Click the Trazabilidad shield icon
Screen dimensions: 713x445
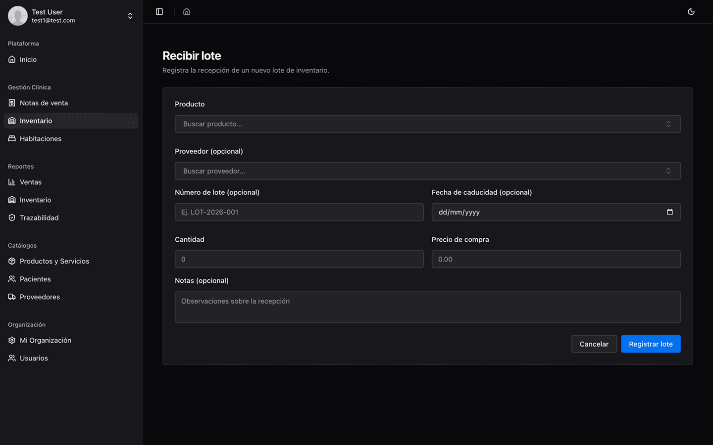12,218
